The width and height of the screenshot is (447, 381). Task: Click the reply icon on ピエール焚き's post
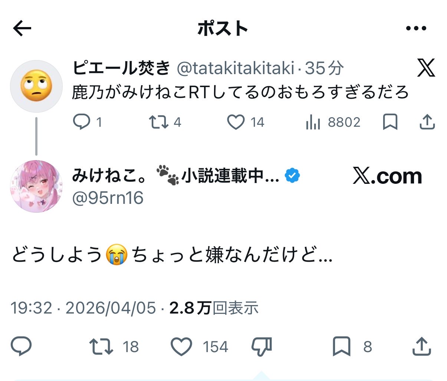point(81,122)
